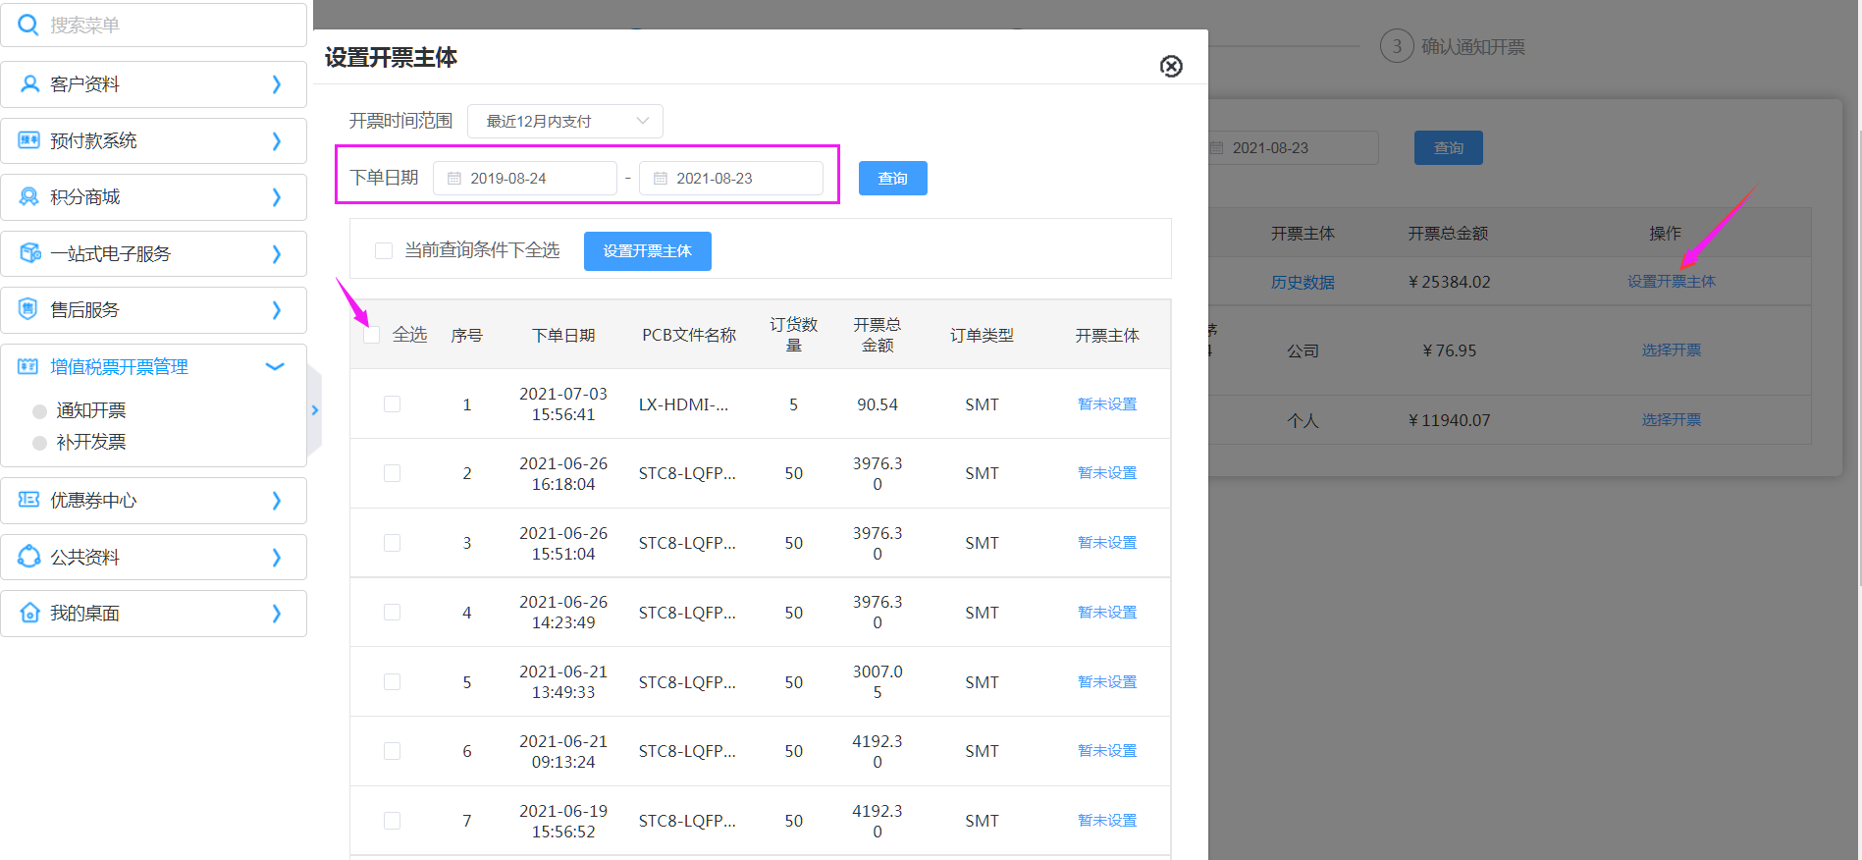Open 通知开票 submenu item
Viewport: 1862px width, 860px height.
pos(90,410)
